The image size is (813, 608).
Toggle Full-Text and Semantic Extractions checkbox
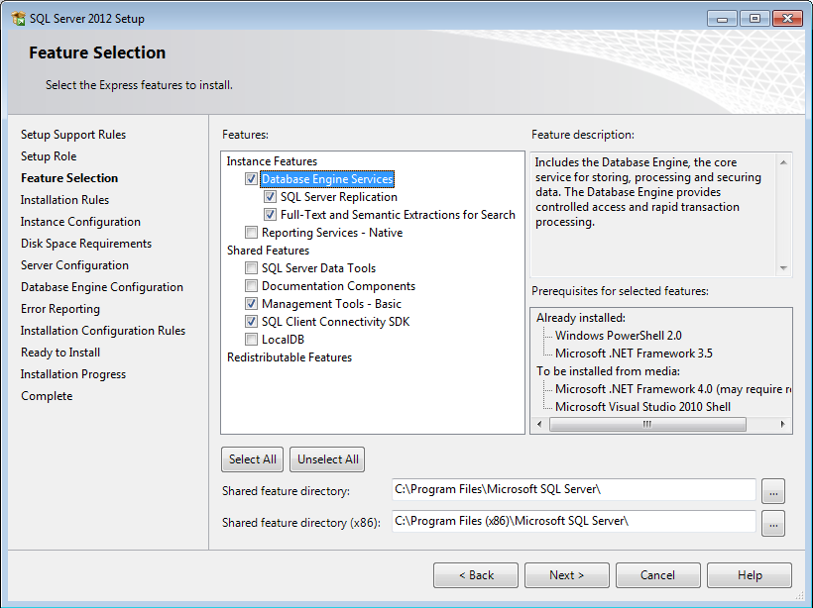tap(270, 215)
